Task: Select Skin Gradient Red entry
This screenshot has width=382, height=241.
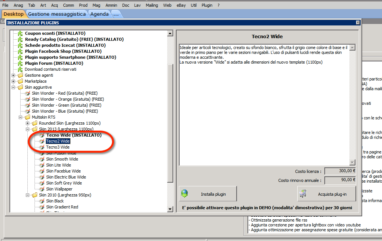Action: point(62,207)
